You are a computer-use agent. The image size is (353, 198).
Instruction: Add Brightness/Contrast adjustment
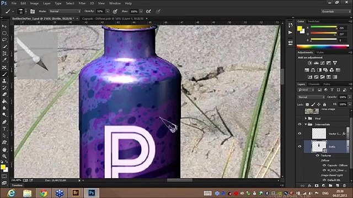tap(310, 63)
